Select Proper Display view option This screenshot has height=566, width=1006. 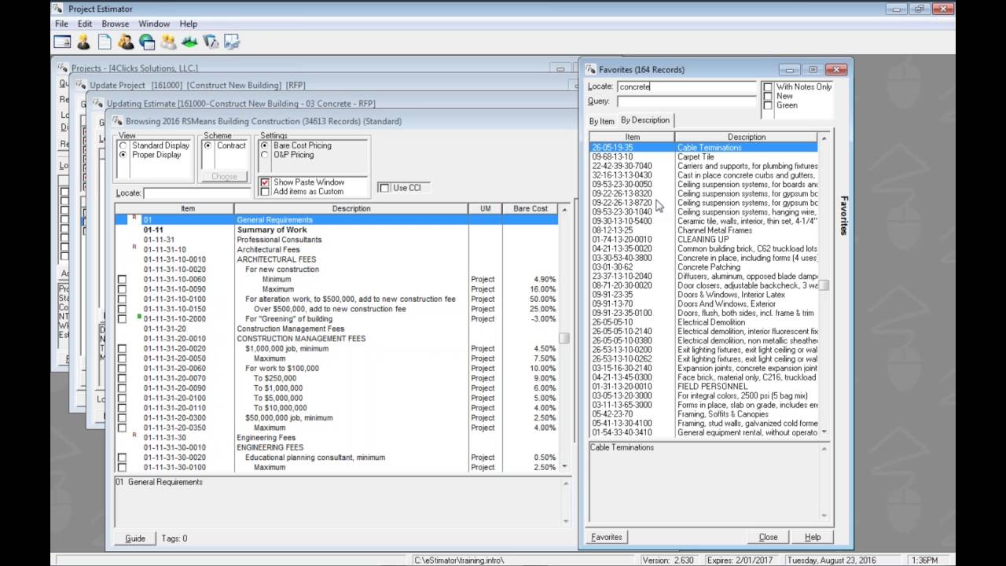click(x=123, y=155)
